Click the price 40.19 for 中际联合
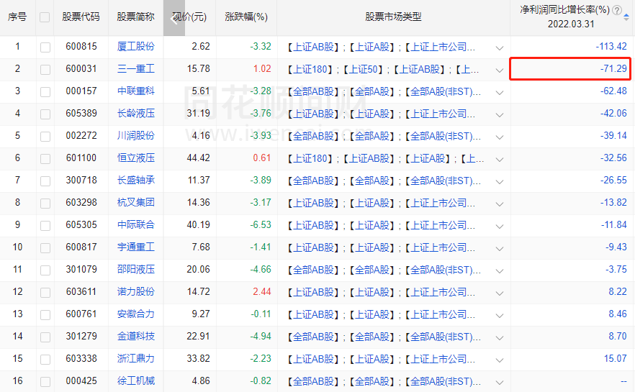This screenshot has width=635, height=392. click(199, 225)
